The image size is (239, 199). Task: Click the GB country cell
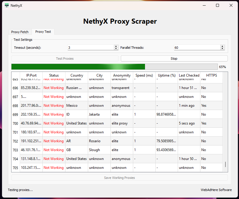77,150
